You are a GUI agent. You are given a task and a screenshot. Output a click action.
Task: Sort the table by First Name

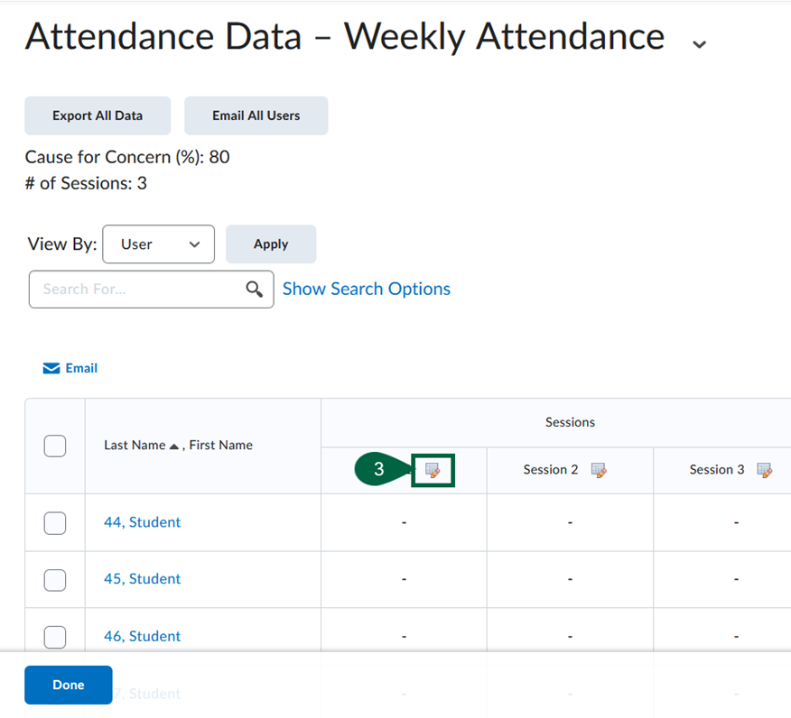(220, 445)
